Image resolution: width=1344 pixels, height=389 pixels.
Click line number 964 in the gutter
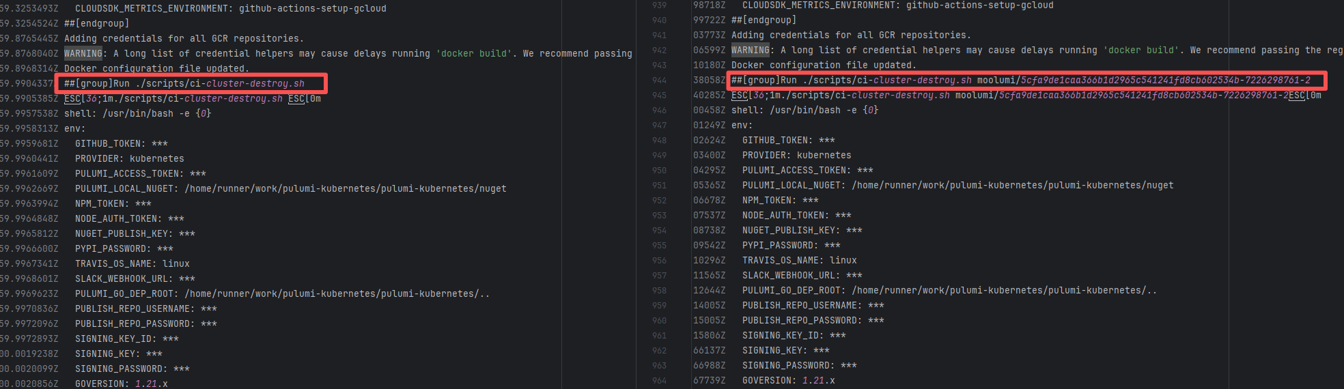click(x=659, y=381)
